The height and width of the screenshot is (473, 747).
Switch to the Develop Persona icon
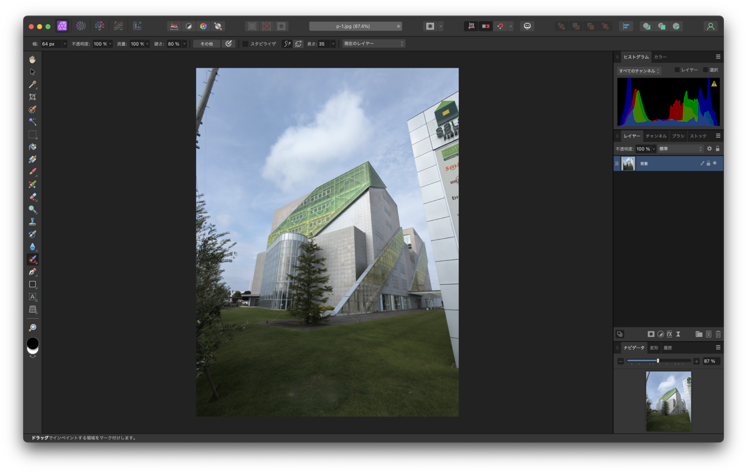[x=100, y=26]
